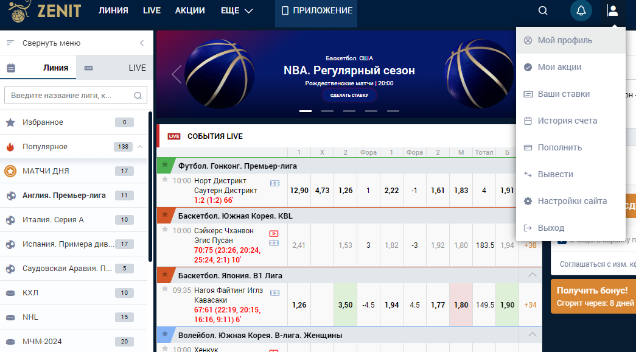Screen dimensions: 636x352
Task: Click calendar icon on Линия tab
Action: click(11, 68)
